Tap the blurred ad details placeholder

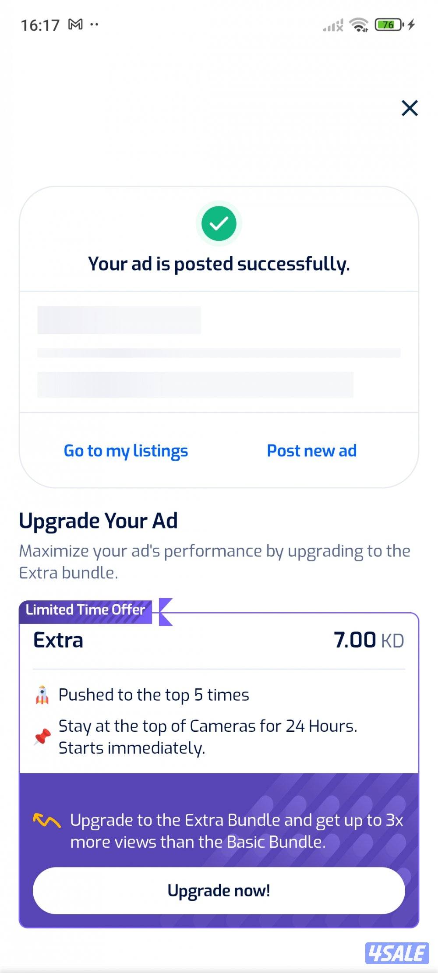point(219,352)
